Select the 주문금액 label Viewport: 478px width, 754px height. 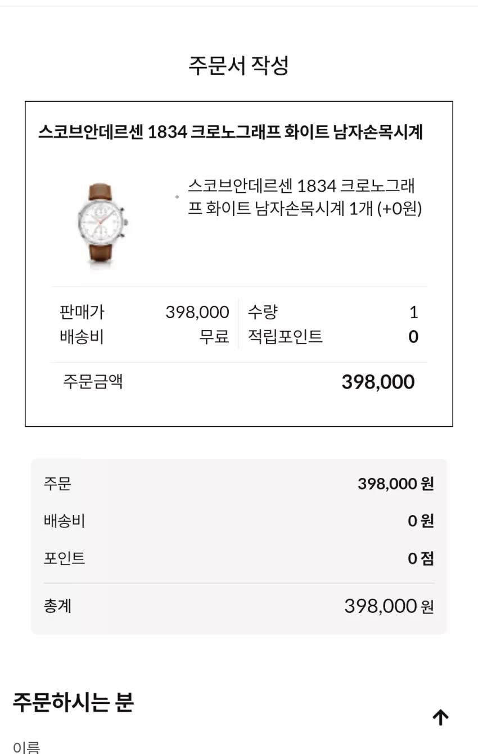coord(93,382)
